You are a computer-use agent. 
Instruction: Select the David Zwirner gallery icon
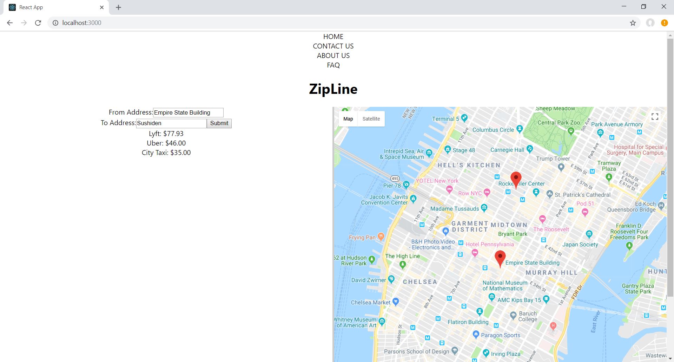391,279
